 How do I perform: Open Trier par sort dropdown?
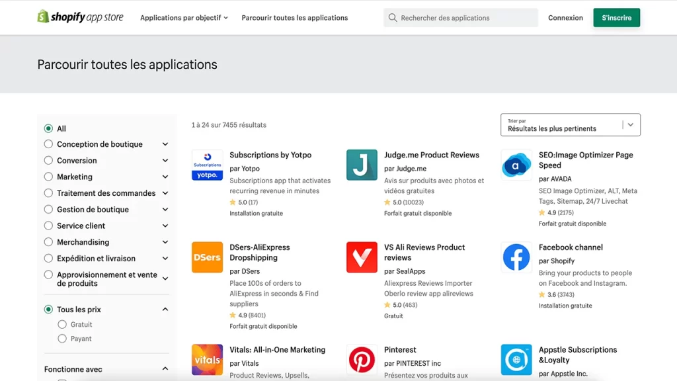[x=571, y=125]
